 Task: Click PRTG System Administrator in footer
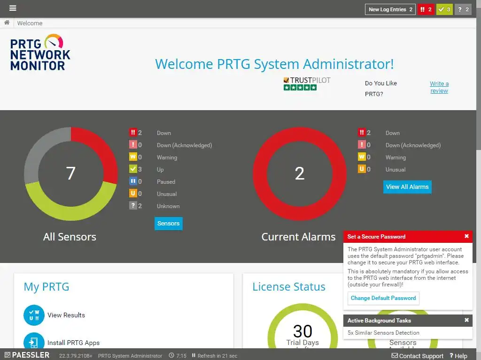pyautogui.click(x=130, y=356)
